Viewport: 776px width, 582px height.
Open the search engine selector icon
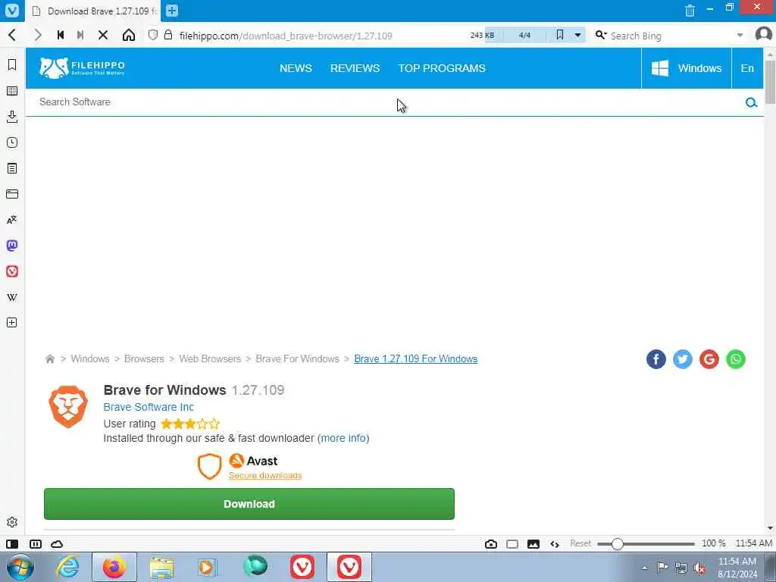pyautogui.click(x=601, y=35)
